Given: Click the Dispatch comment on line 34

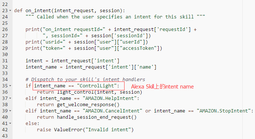Looking at the screenshot, I should [85, 79].
